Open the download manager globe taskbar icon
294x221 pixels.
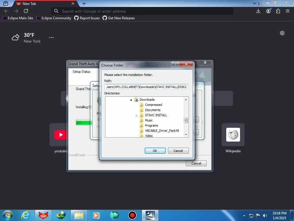coord(61,215)
